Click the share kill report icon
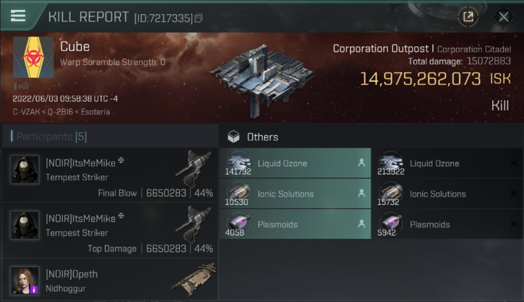 (x=468, y=17)
